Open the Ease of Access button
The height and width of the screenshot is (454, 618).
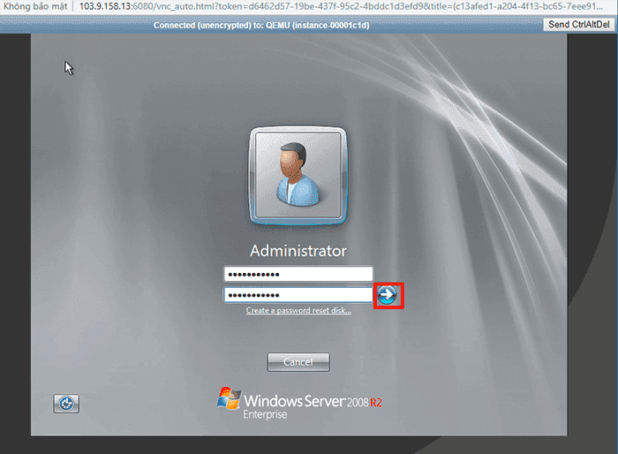point(66,404)
